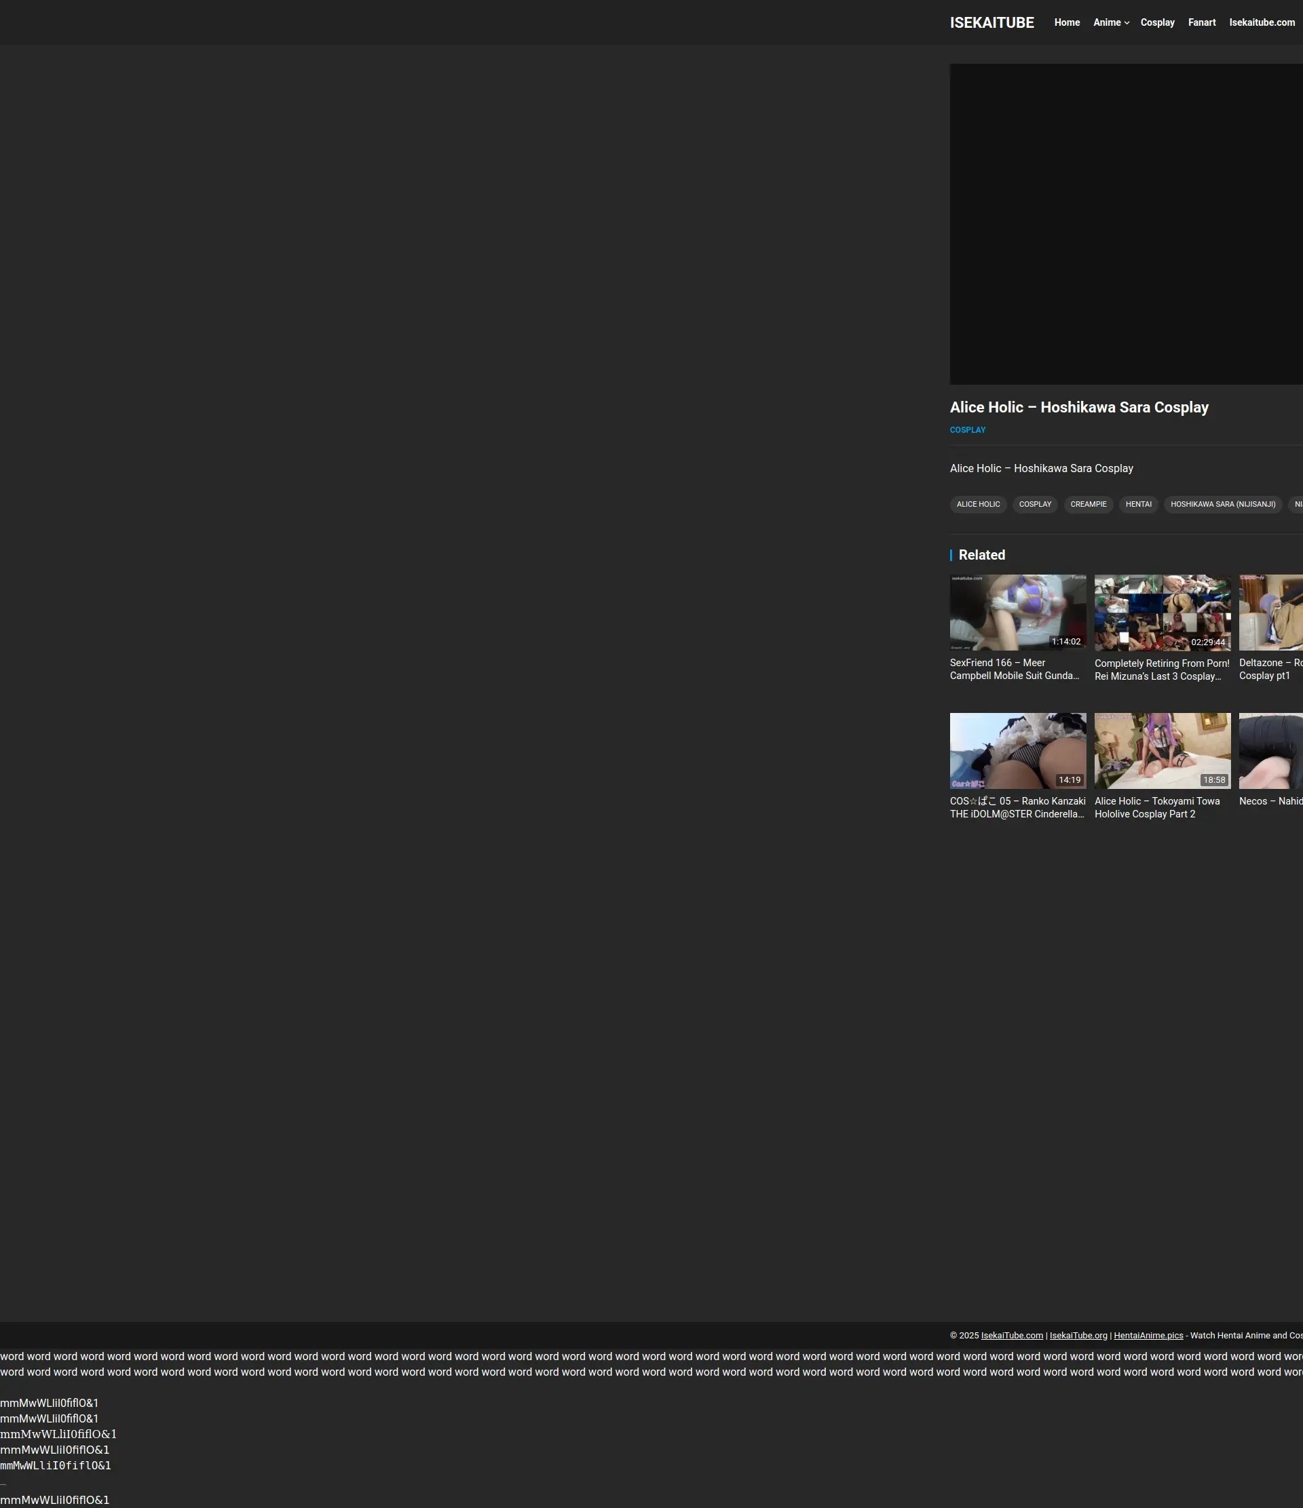
Task: Click the dark video player area
Action: [1125, 223]
